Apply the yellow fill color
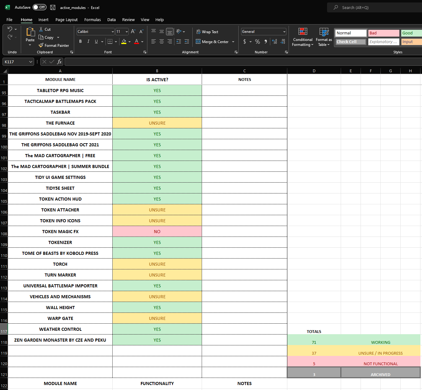Screen dimensions: 422x390 click(x=124, y=42)
